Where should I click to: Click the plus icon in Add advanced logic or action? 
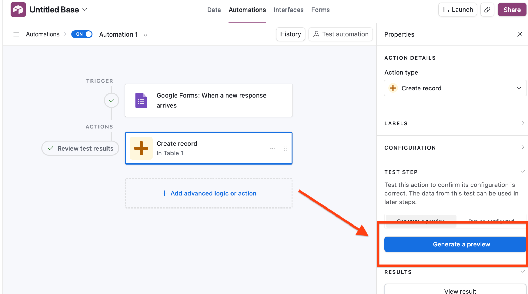tap(164, 193)
